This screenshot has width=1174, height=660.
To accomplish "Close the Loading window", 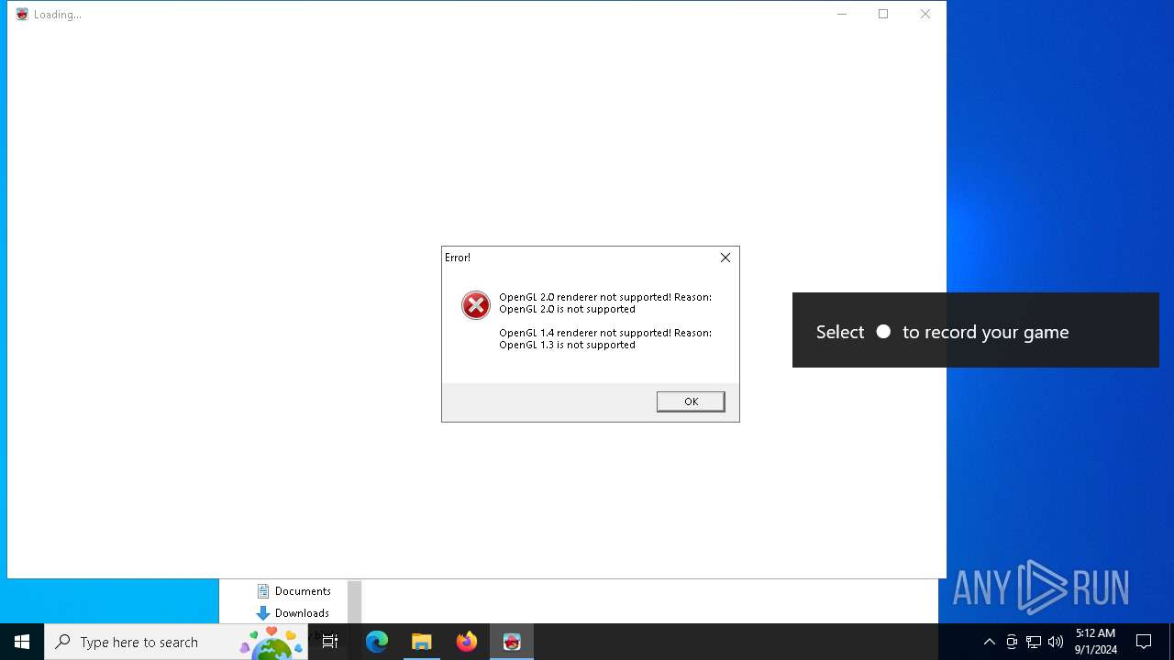I will point(925,14).
